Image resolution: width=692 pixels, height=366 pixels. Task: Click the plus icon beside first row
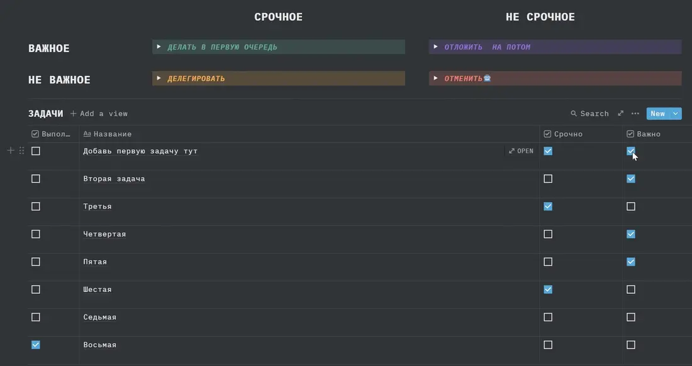[x=11, y=151]
